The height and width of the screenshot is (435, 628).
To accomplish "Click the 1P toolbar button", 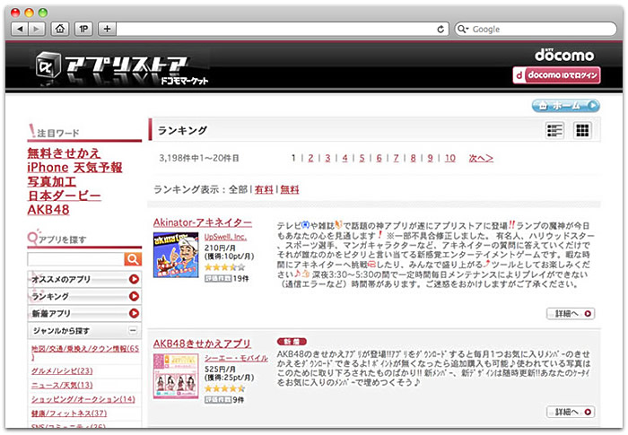I will coord(83,29).
